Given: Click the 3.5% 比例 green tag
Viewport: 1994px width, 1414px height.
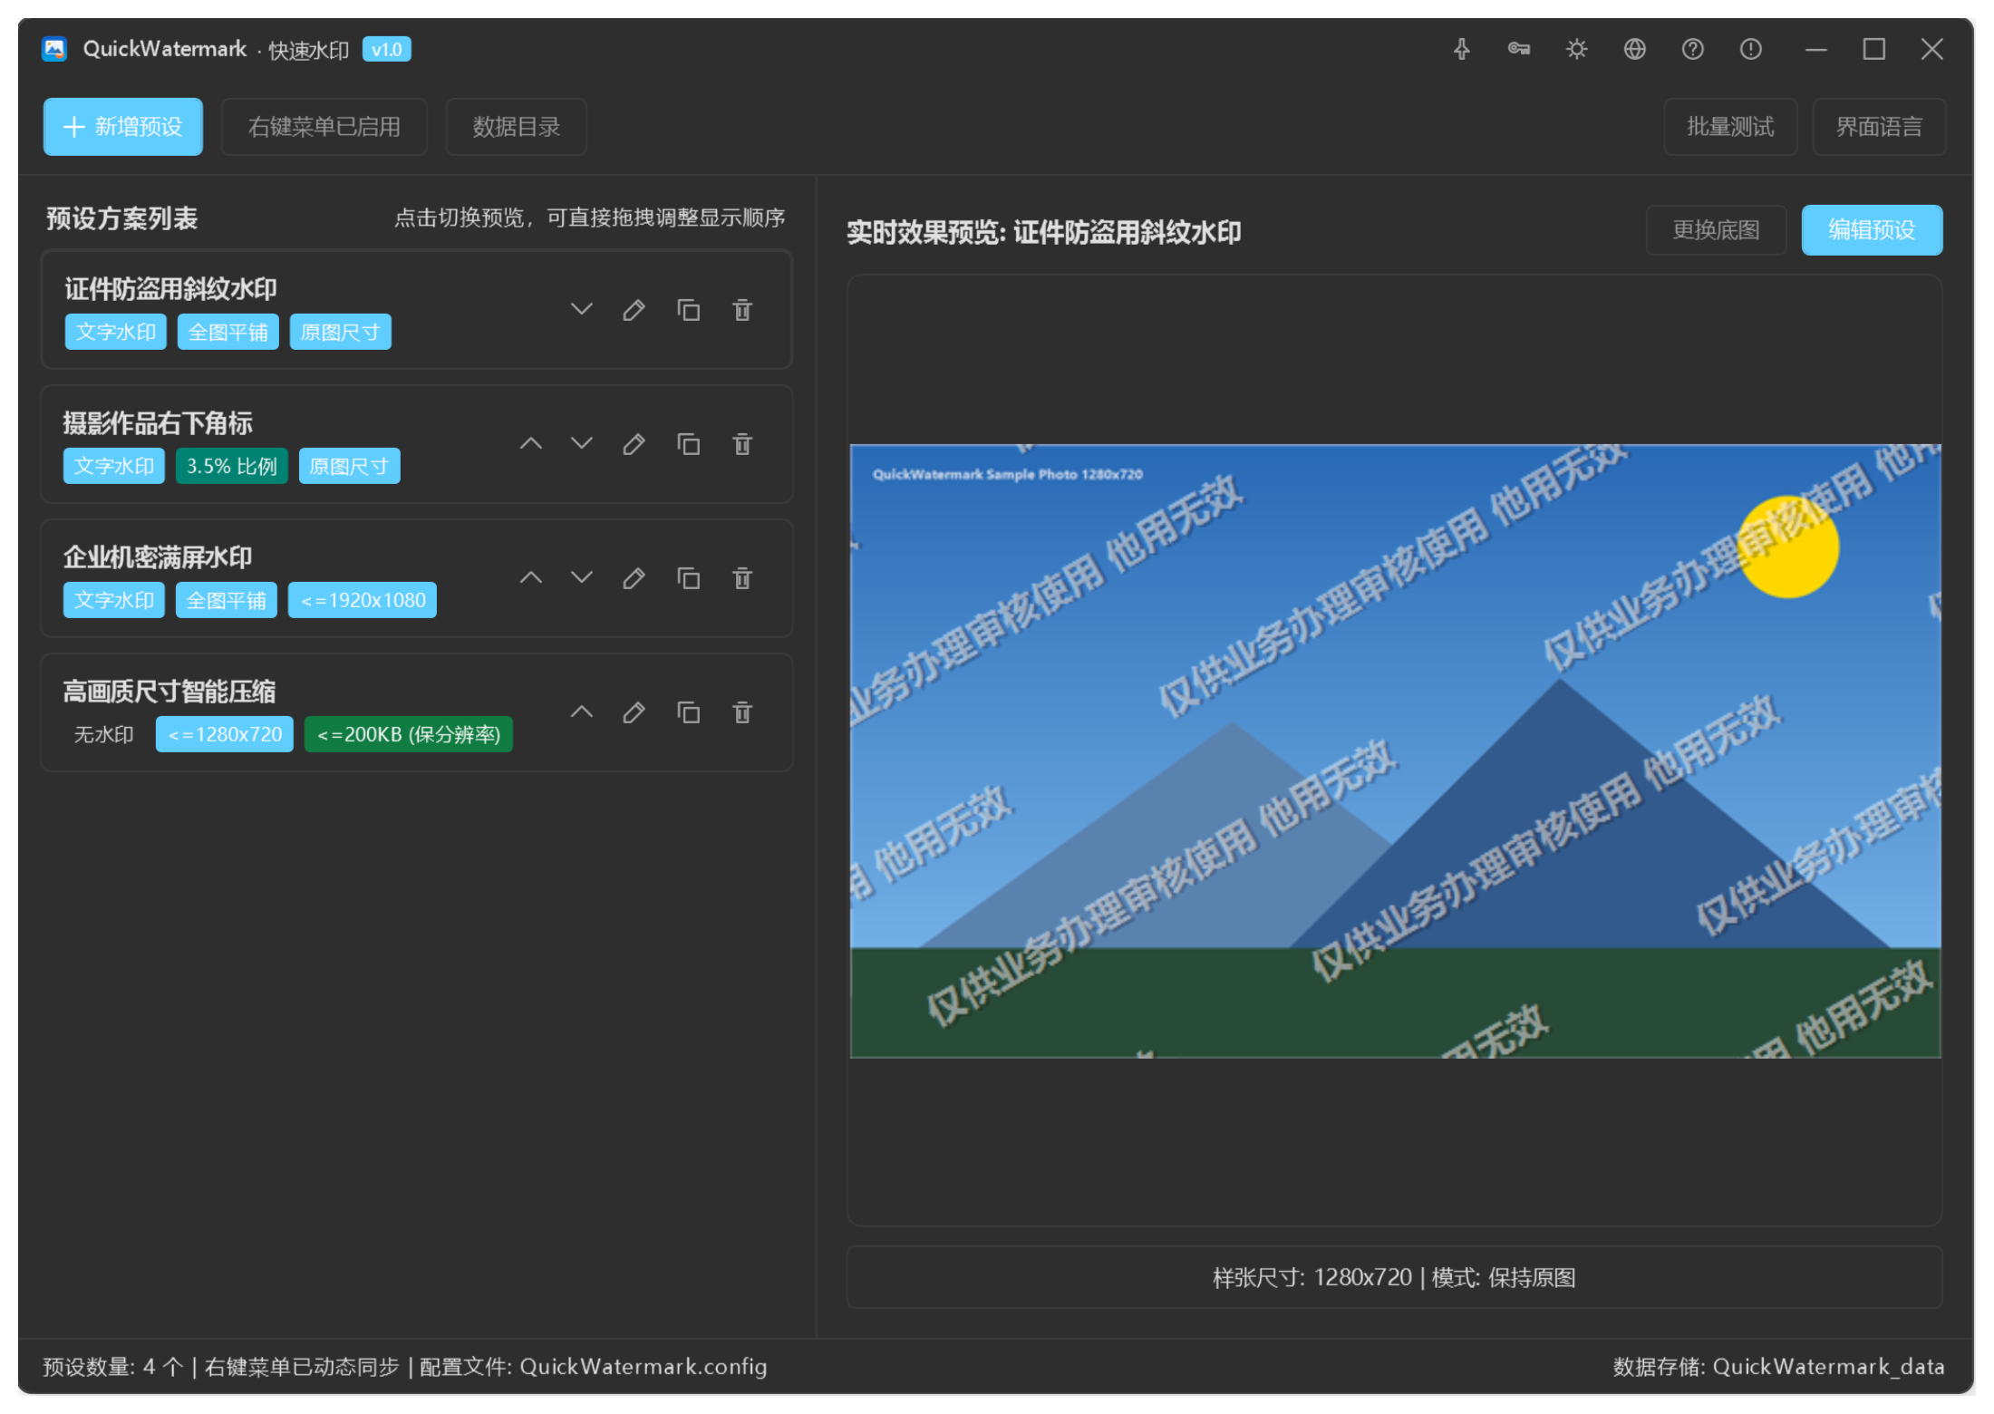Looking at the screenshot, I should coord(232,466).
